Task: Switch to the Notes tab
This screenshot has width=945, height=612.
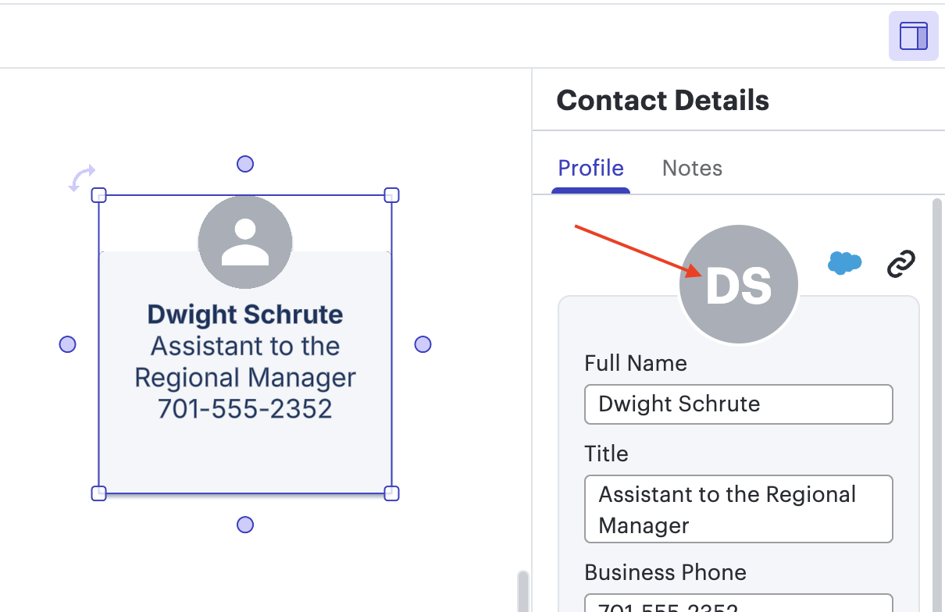Action: pyautogui.click(x=692, y=168)
